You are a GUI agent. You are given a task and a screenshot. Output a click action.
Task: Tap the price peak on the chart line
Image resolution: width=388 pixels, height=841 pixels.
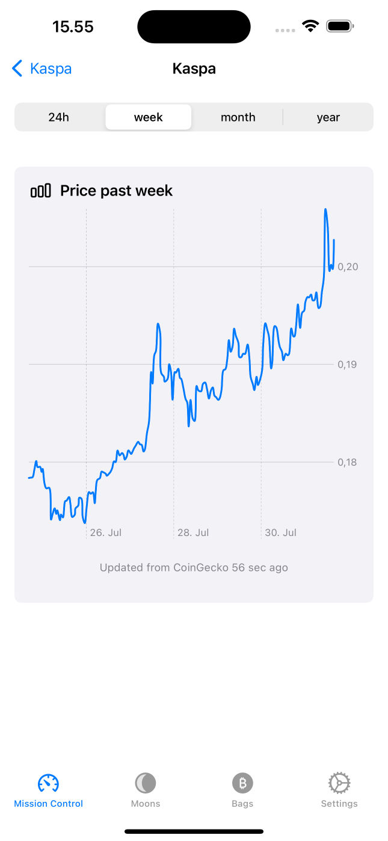(325, 210)
